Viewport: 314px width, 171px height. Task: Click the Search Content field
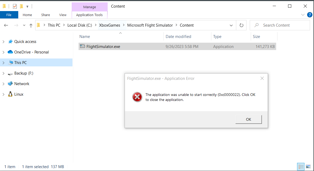280,25
